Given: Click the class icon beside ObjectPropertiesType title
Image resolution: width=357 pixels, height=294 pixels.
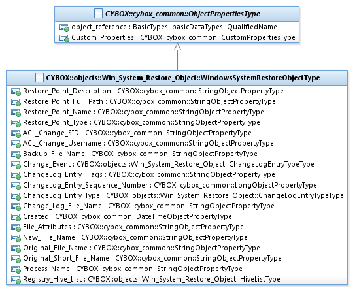Looking at the screenshot, I should tap(98, 14).
